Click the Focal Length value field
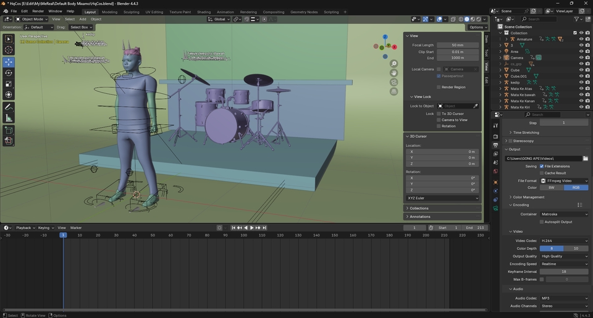Viewport: 593px width, 318px height. click(457, 45)
